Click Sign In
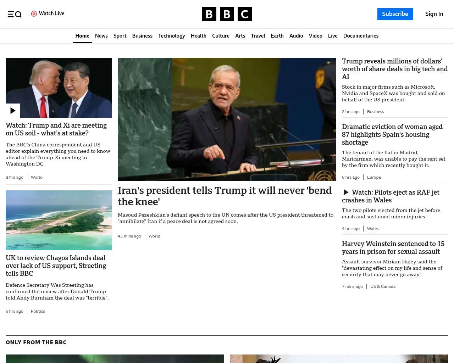This screenshot has width=454, height=363. point(434,14)
